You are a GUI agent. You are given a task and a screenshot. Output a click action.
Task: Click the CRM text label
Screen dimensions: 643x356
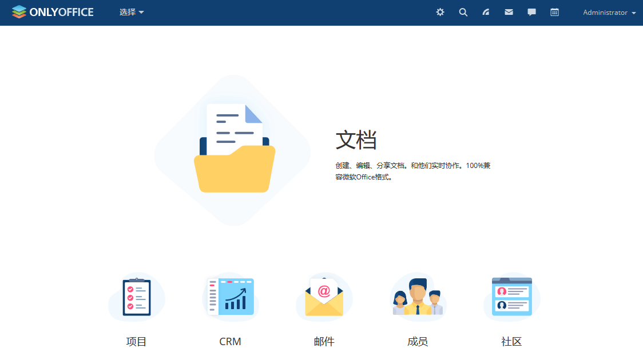pos(230,342)
